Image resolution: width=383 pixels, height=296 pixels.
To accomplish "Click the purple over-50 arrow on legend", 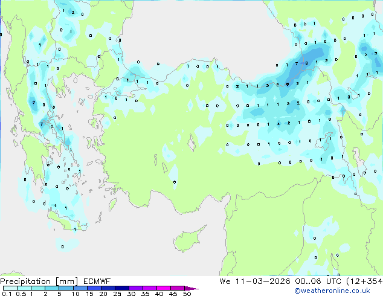I will pos(191,288).
